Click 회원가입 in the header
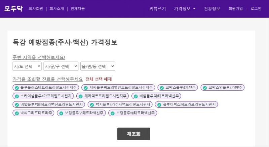Viewport: 269px width, 147px height. point(235,9)
